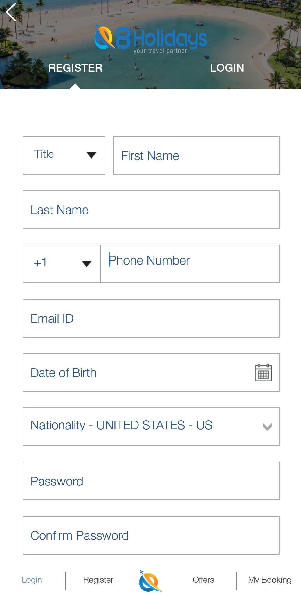Open Offers from the bottom bar
301x599 pixels.
pos(203,580)
